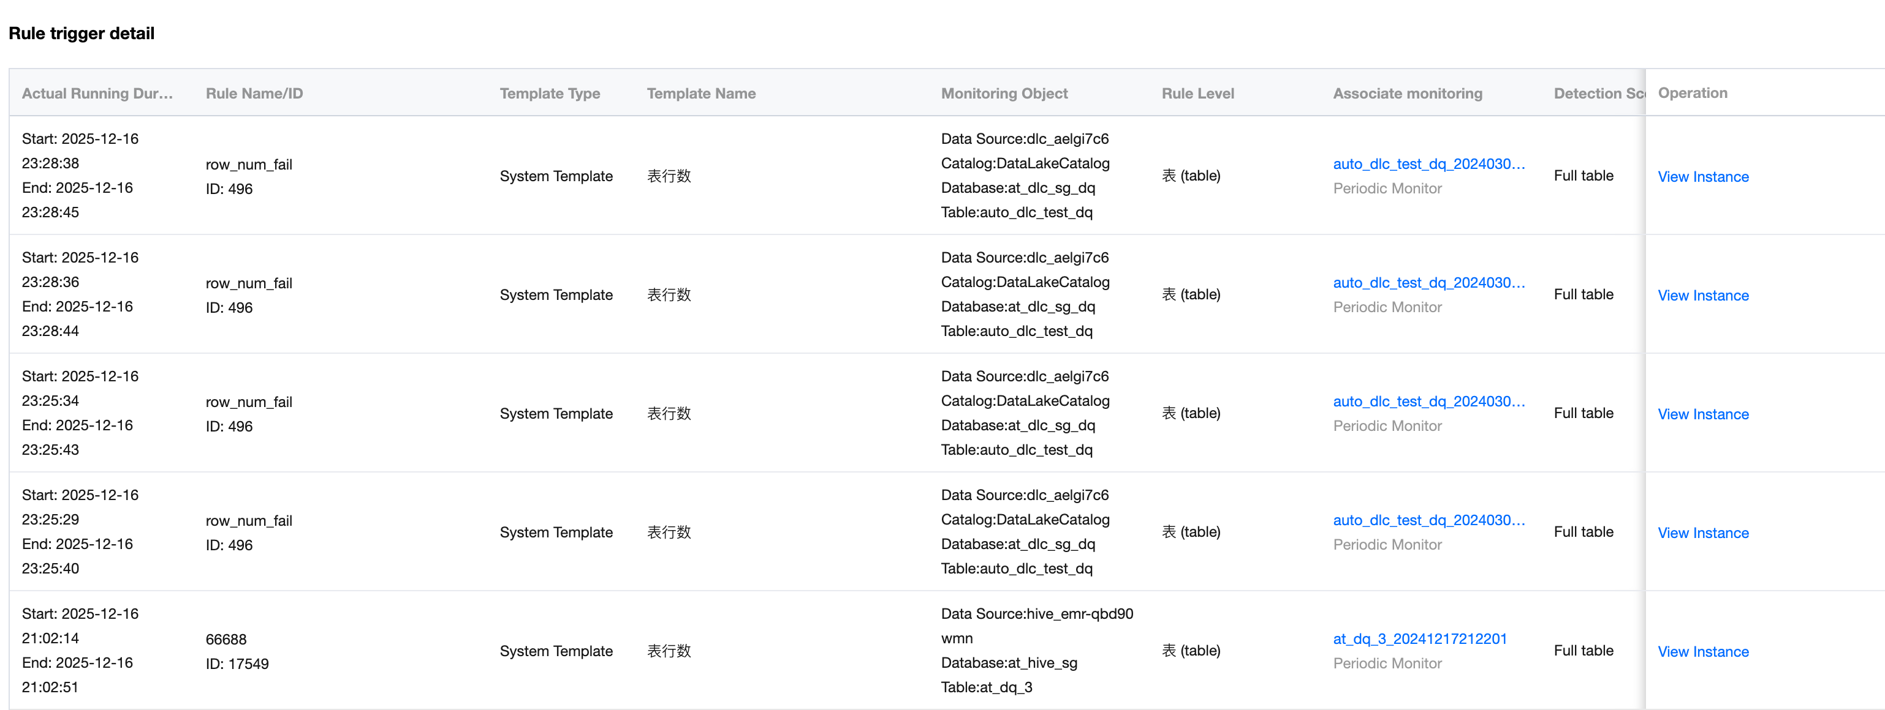Click View Instance for the 23:25:34 run
1885x710 pixels.
pyautogui.click(x=1703, y=414)
